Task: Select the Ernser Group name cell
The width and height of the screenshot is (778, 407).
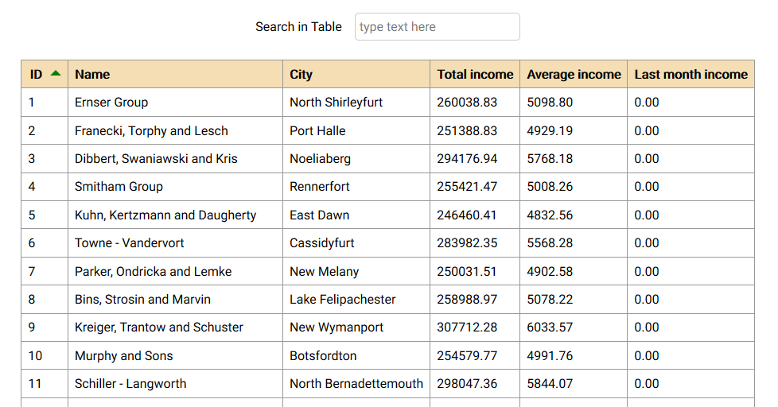Action: [x=175, y=102]
